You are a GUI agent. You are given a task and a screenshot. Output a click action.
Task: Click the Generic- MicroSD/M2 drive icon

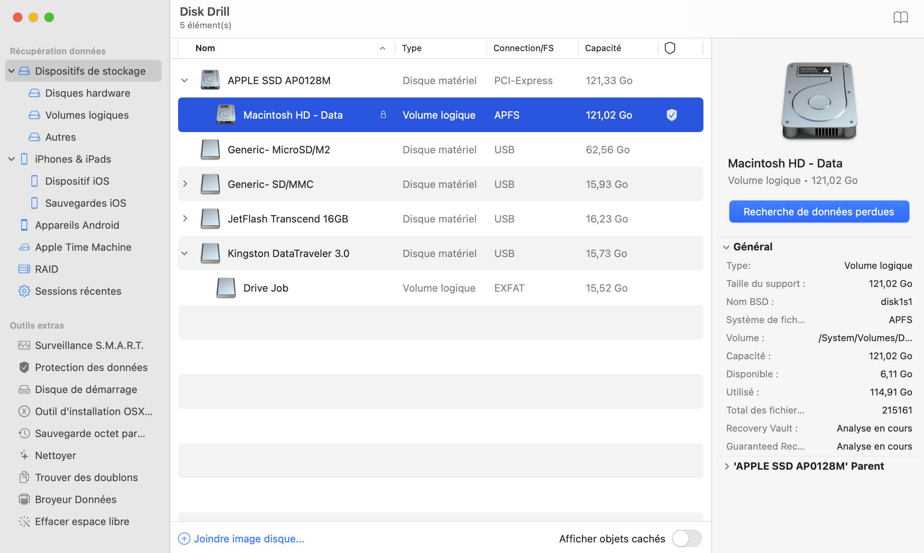[210, 149]
